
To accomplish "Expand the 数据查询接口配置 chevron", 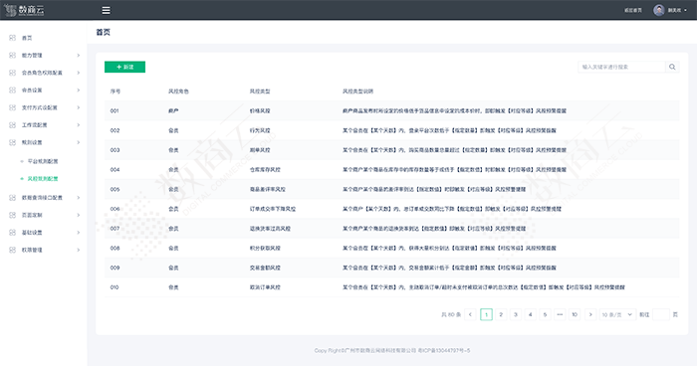I will (79, 197).
